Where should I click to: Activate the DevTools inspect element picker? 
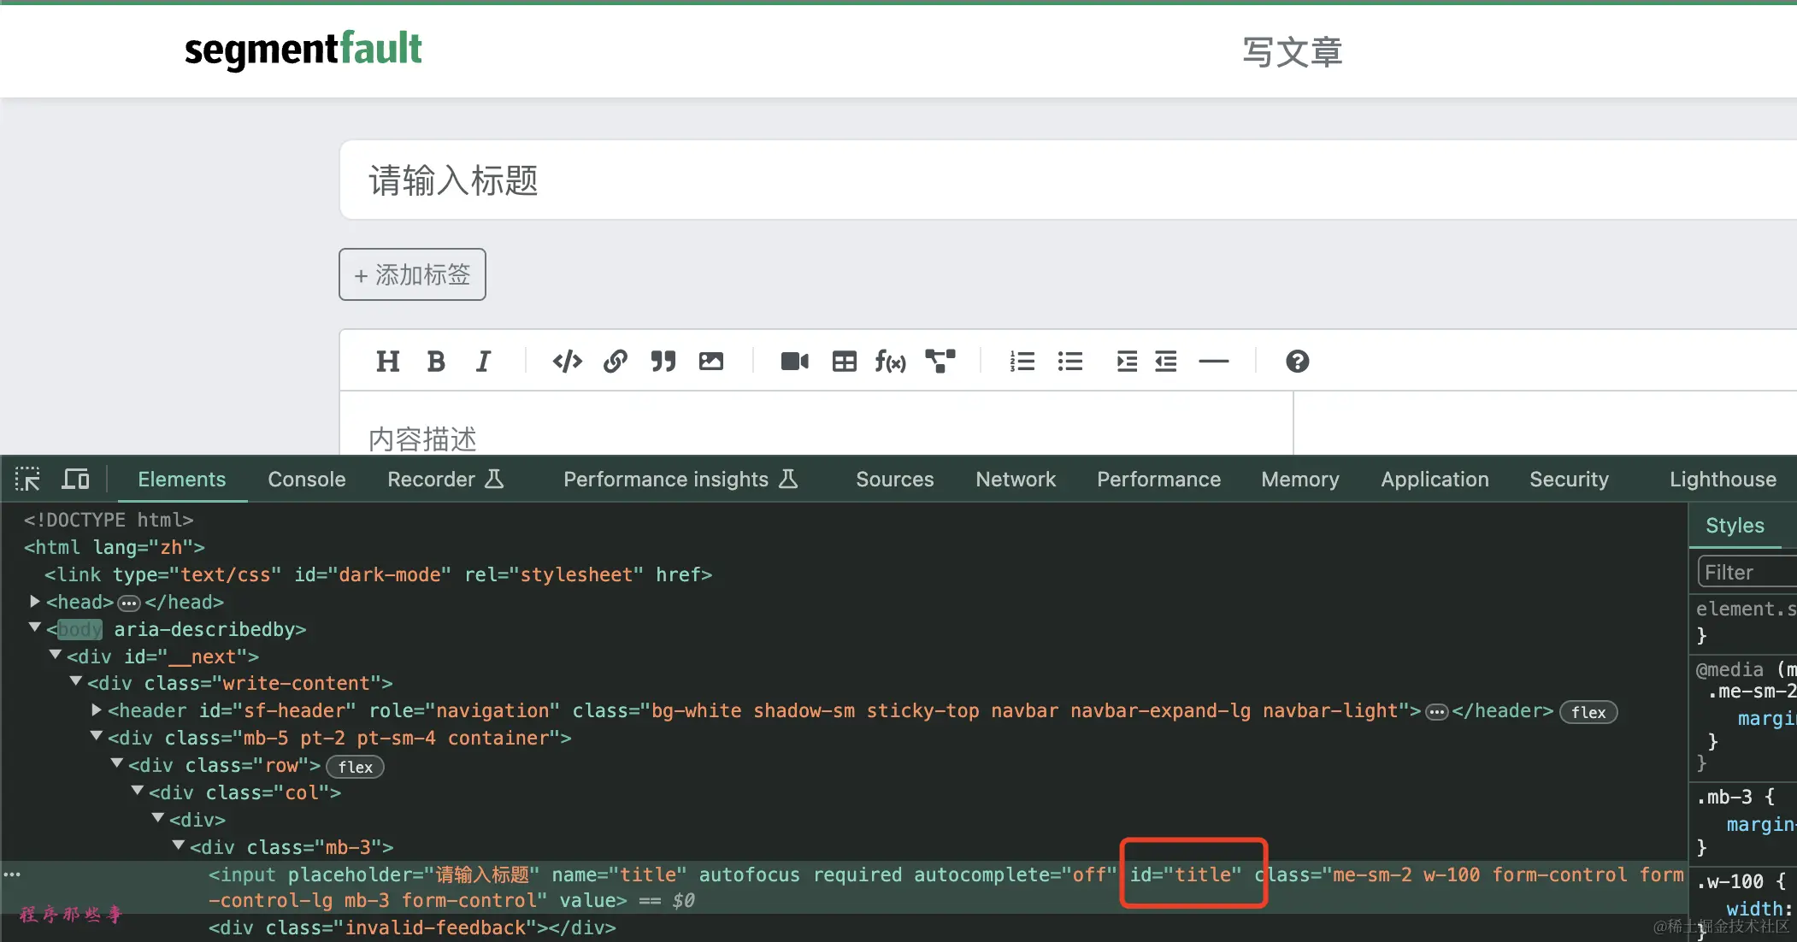coord(27,480)
